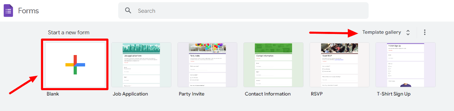Click the Contact Information label text
Image resolution: width=454 pixels, height=111 pixels.
click(x=268, y=94)
